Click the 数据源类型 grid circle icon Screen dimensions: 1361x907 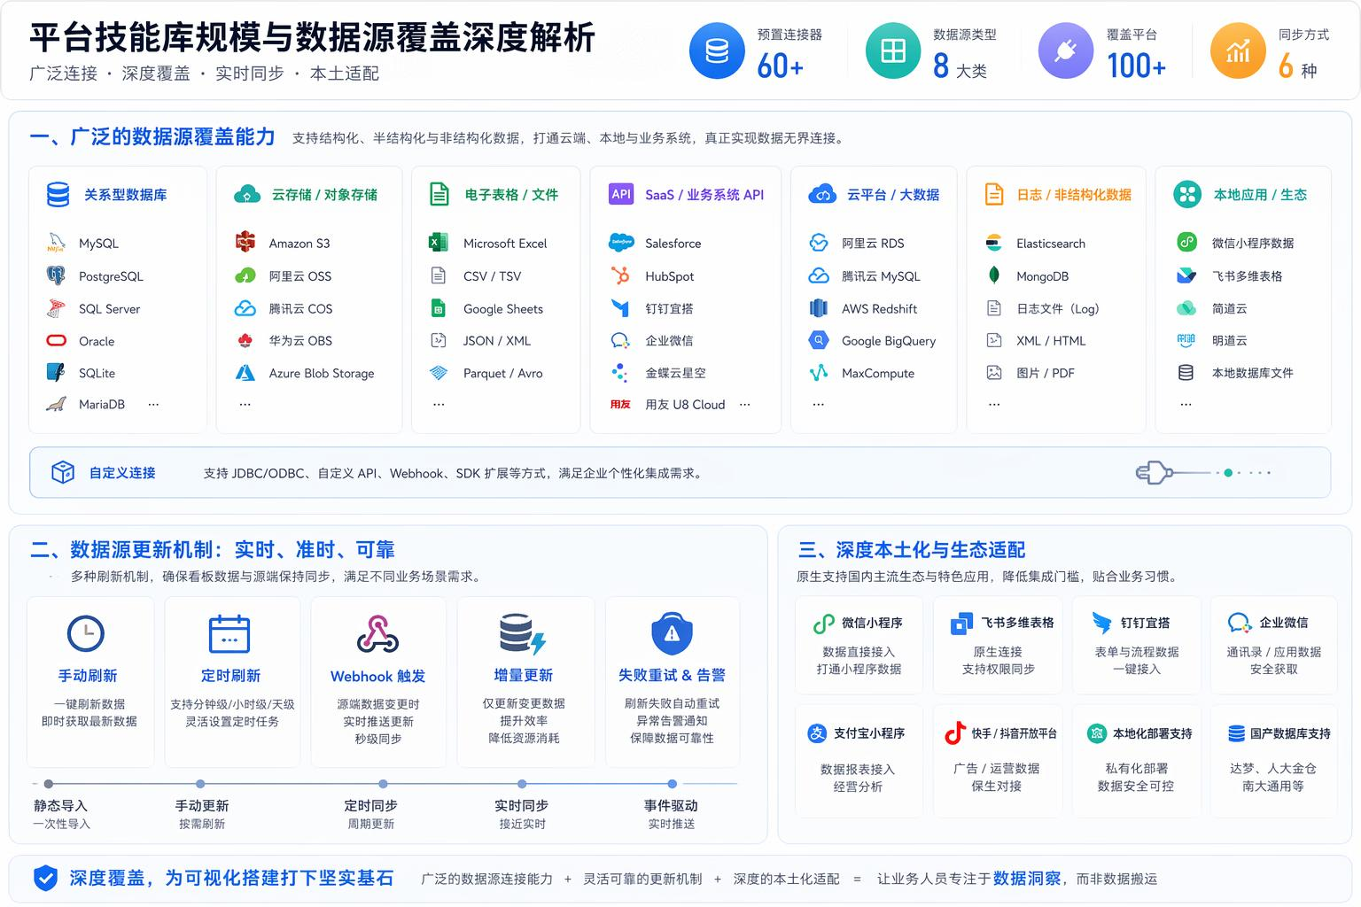pos(893,51)
